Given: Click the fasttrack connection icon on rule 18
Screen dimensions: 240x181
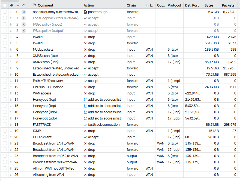Looking at the screenshot, I should point(85,125).
